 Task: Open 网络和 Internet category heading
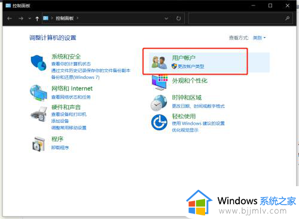[x=72, y=88]
